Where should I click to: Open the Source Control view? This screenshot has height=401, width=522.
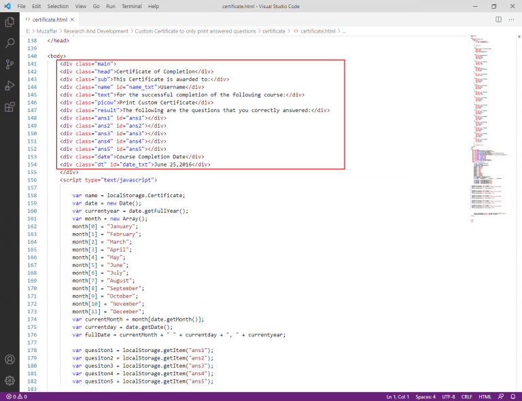(x=10, y=65)
